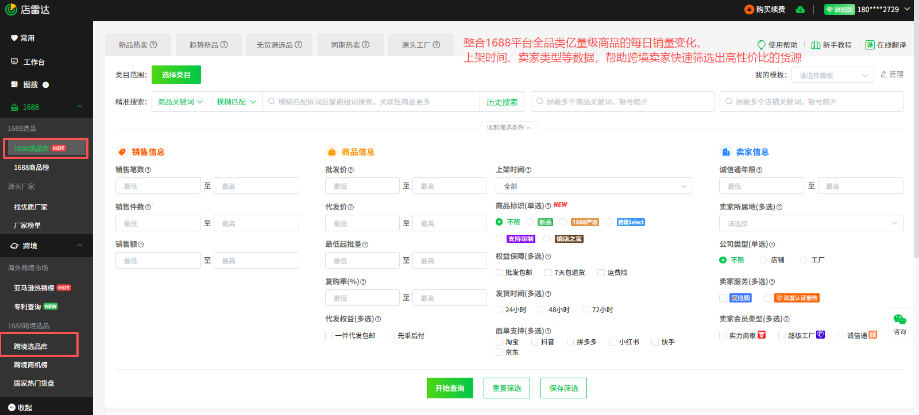
Task: Expand the 卖家所属地 dropdown
Action: (x=810, y=223)
